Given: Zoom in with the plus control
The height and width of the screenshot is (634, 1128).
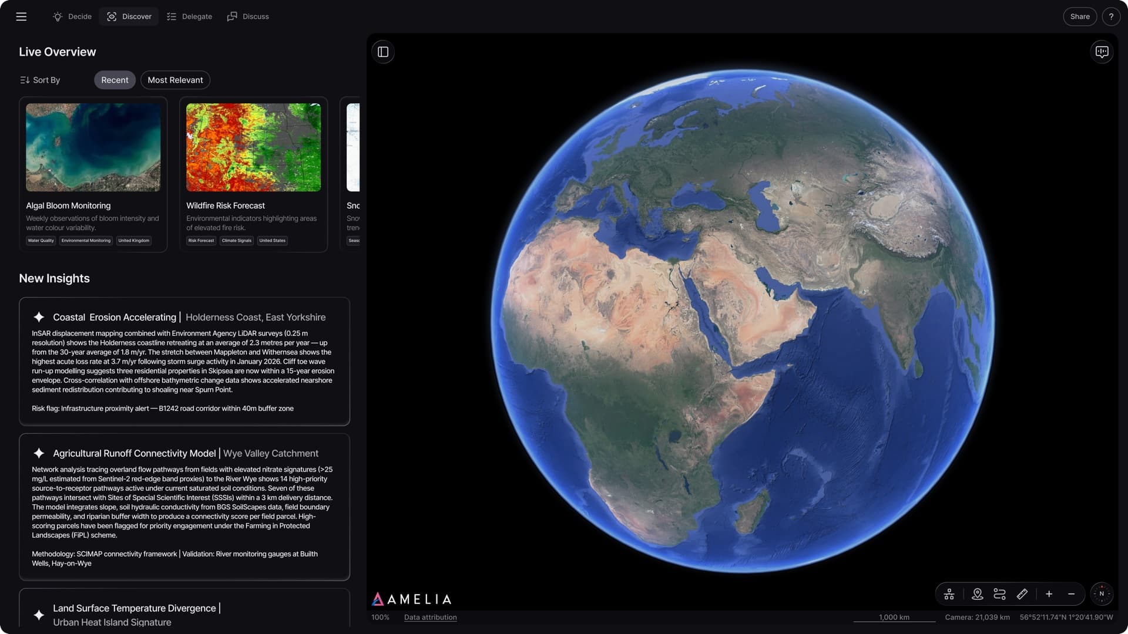Looking at the screenshot, I should pyautogui.click(x=1049, y=594).
